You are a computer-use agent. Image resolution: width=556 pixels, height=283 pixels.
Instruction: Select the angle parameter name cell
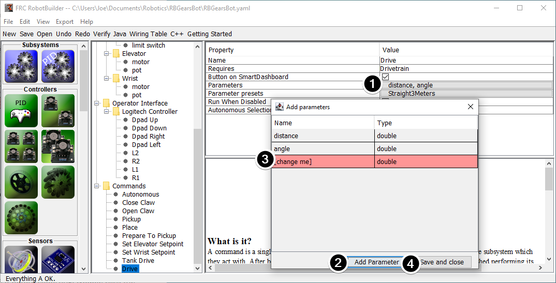click(x=323, y=149)
